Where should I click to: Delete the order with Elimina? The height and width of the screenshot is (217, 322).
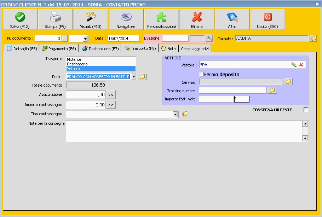197,20
